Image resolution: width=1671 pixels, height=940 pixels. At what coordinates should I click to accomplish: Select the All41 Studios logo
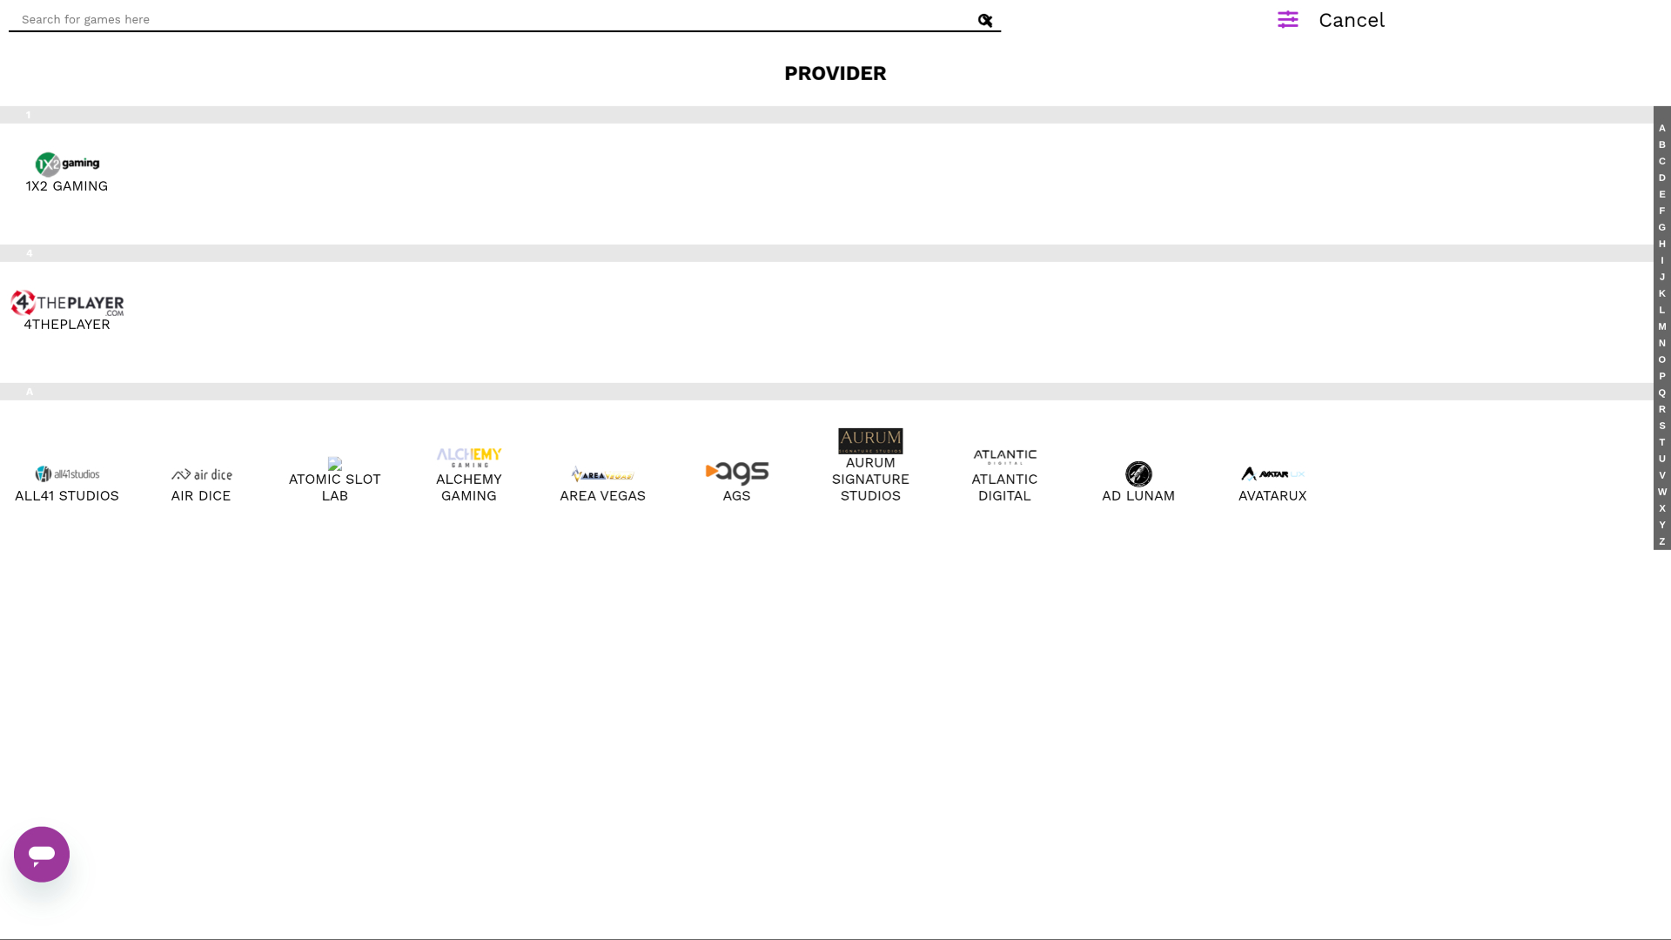(67, 474)
